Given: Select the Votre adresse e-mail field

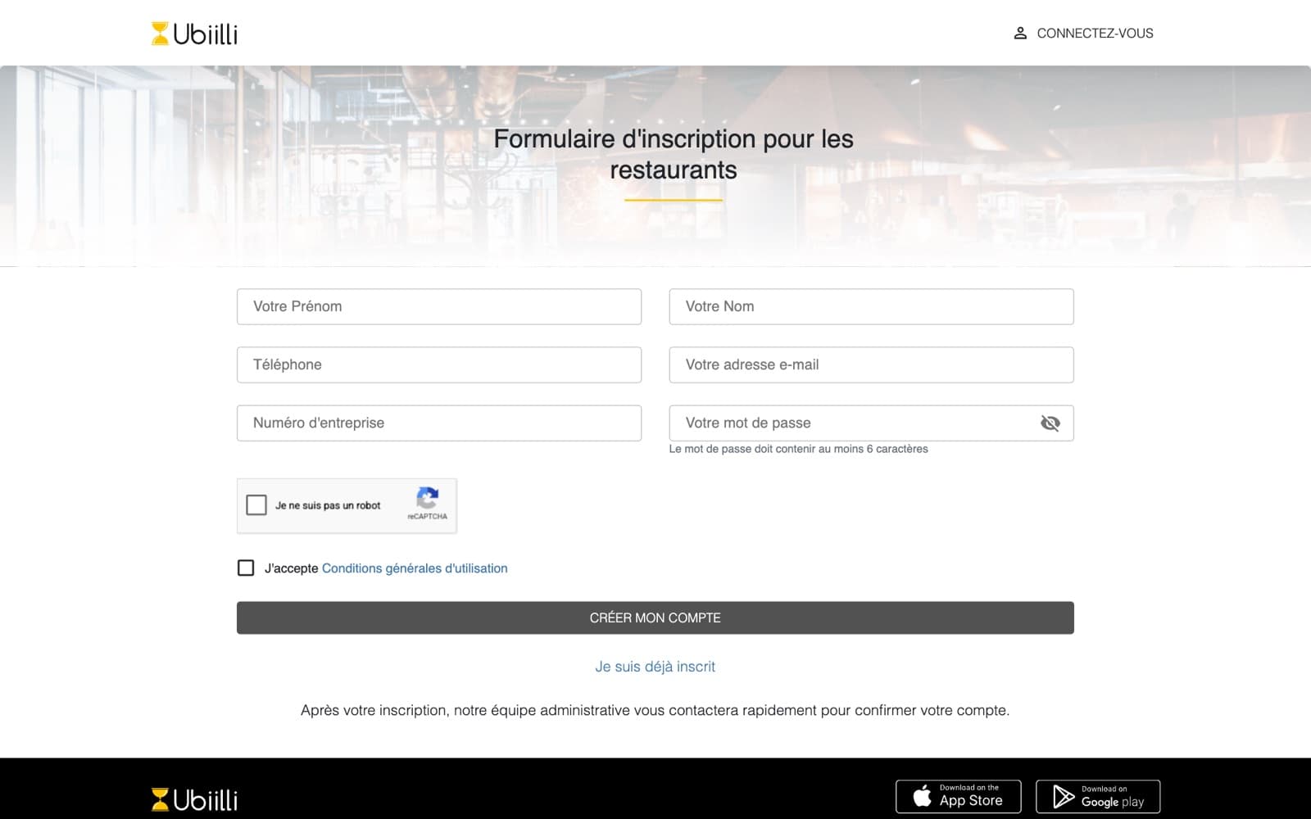Looking at the screenshot, I should 871,364.
